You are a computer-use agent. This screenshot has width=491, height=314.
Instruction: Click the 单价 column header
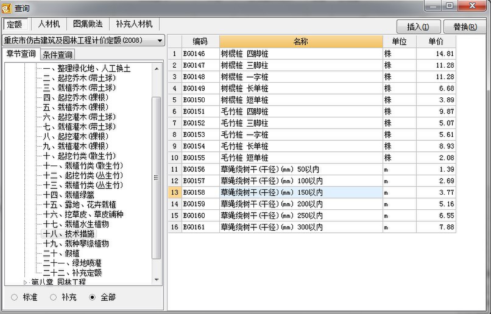click(x=436, y=42)
